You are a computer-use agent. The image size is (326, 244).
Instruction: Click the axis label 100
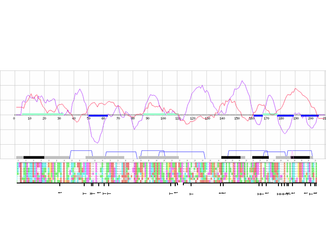tap(163, 118)
